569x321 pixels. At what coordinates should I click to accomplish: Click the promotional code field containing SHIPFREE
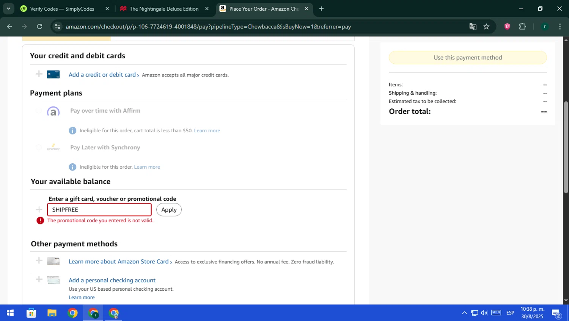99,210
